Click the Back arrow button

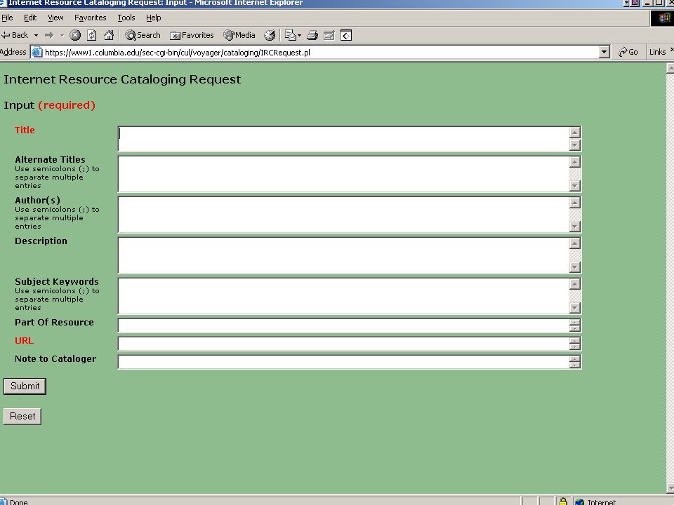click(15, 35)
